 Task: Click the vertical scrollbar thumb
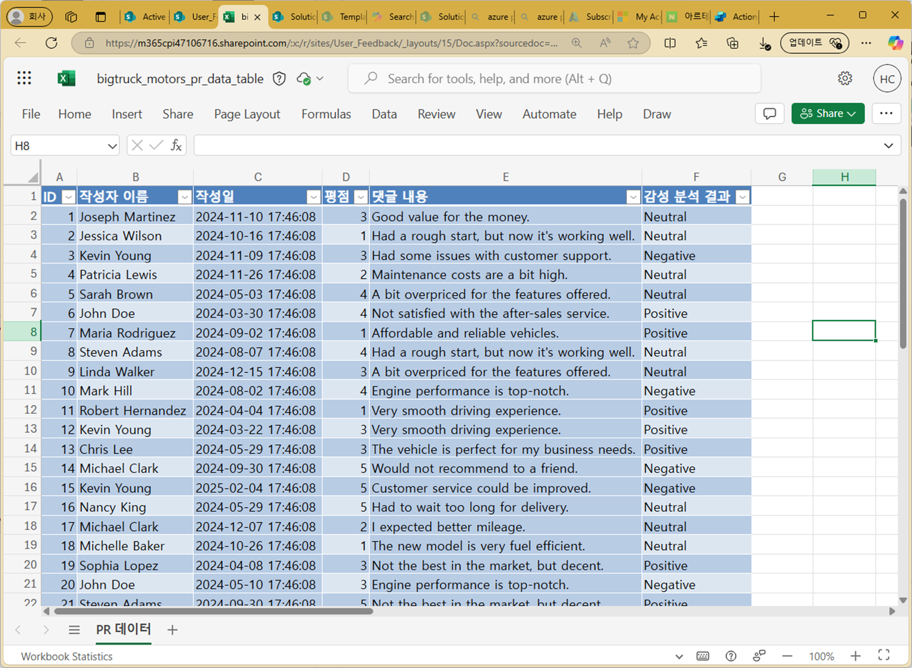pyautogui.click(x=902, y=273)
